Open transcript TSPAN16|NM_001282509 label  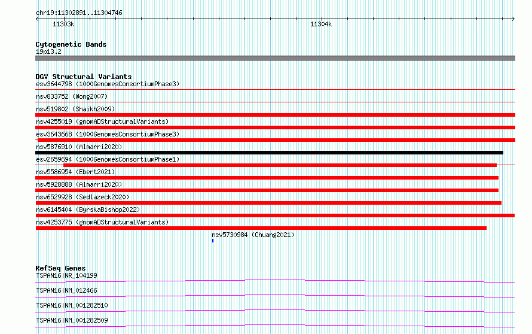pos(72,320)
